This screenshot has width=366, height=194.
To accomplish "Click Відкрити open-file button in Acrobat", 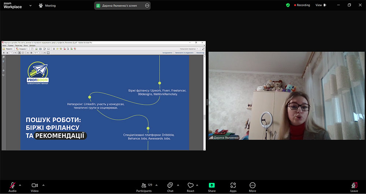I will [x=7, y=49].
